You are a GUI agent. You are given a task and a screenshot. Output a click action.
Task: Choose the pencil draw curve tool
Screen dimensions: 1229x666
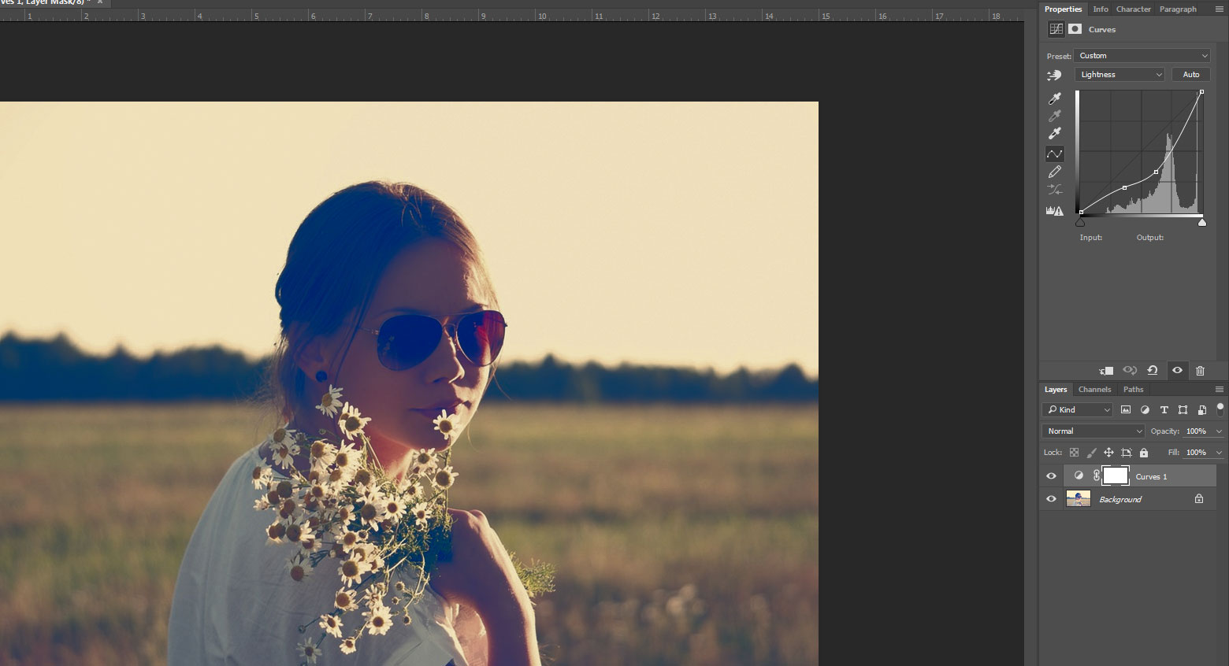[1054, 172]
